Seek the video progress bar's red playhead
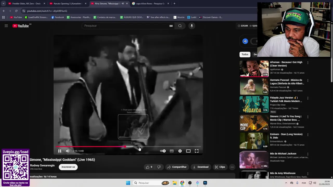Viewport: 333px width, 187px height. click(125, 146)
